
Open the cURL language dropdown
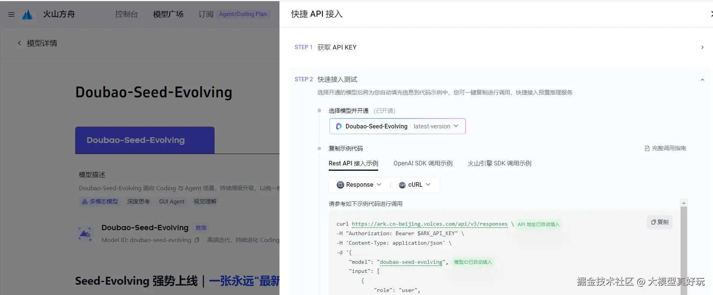(415, 185)
